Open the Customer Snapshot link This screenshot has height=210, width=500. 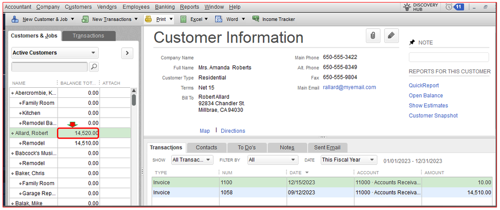[x=433, y=116]
